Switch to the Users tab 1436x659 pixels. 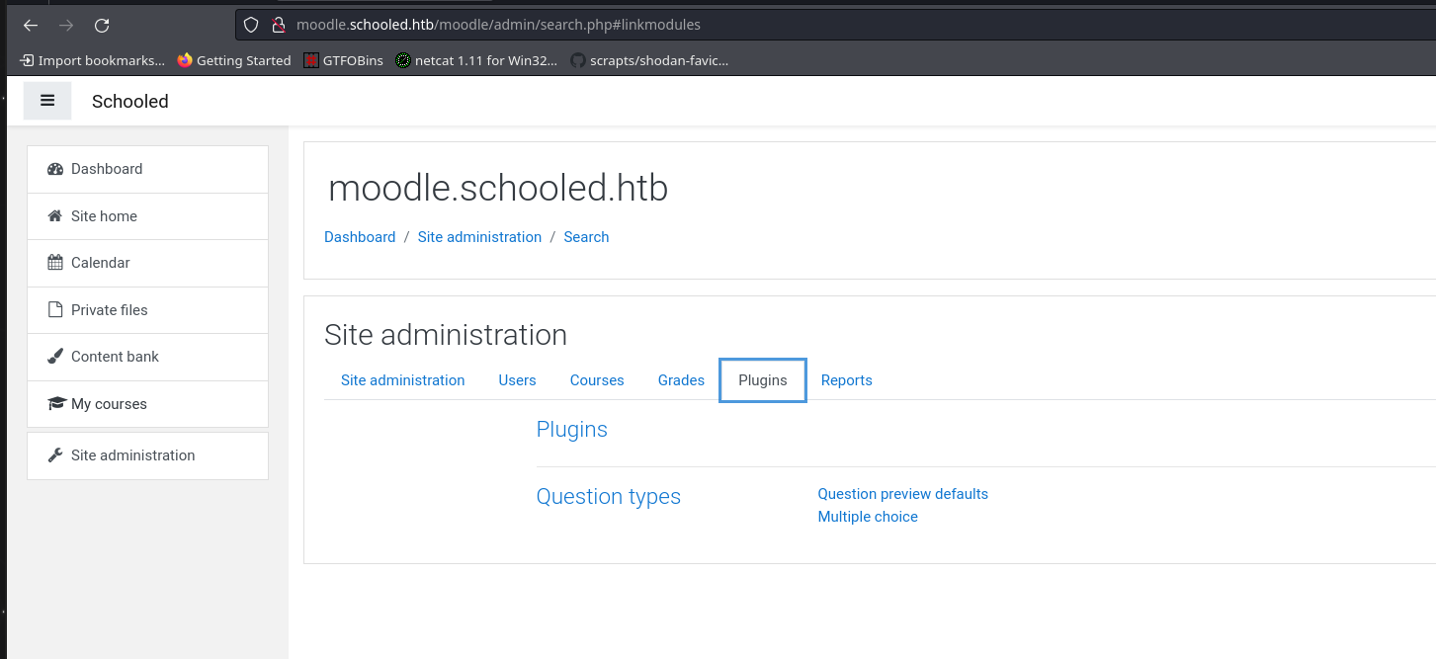click(x=517, y=380)
